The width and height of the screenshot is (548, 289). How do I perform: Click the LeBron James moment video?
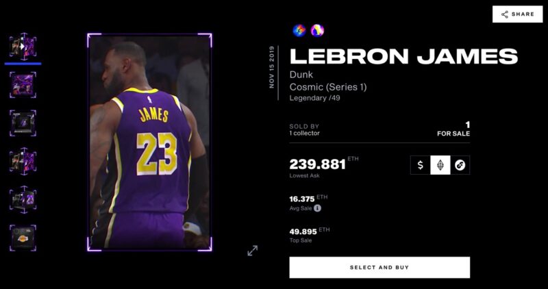[x=149, y=142]
